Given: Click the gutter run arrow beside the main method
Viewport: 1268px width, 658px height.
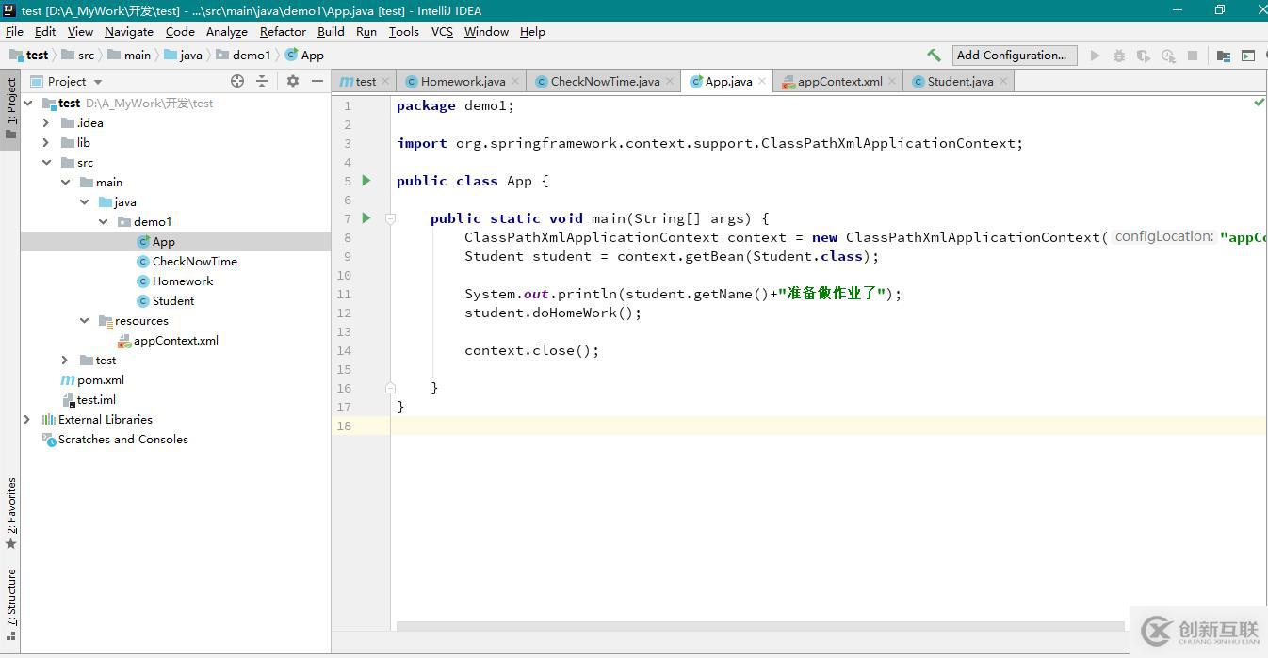Looking at the screenshot, I should pyautogui.click(x=366, y=218).
